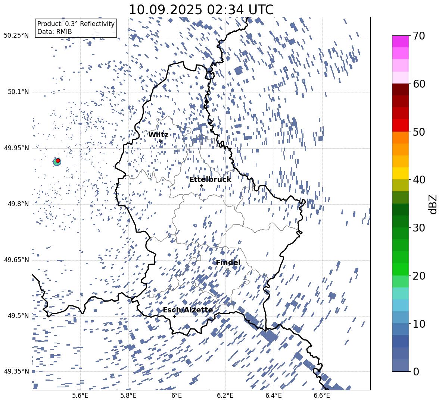Click the Product: 0.3° Reflectivity text
Viewport: 442px width, 403px height.
[76, 23]
